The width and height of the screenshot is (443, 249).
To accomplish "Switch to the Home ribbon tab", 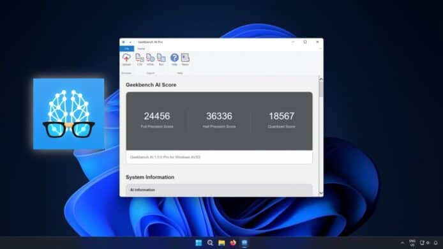I will (141, 49).
